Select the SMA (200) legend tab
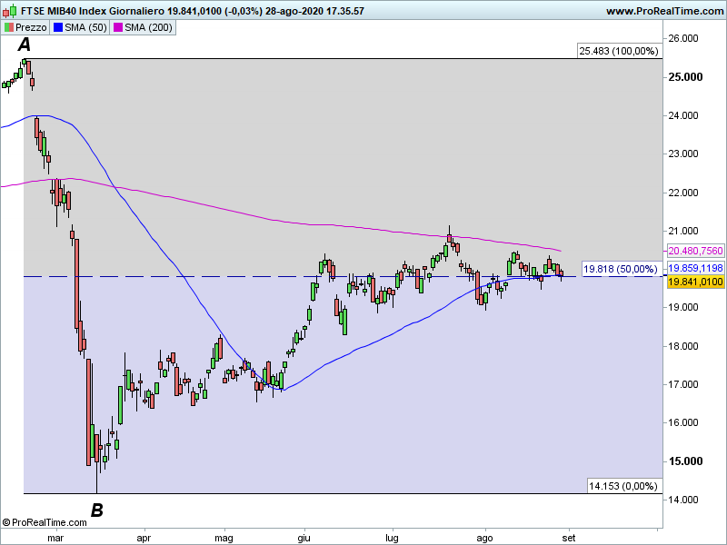The width and height of the screenshot is (727, 545). click(143, 27)
